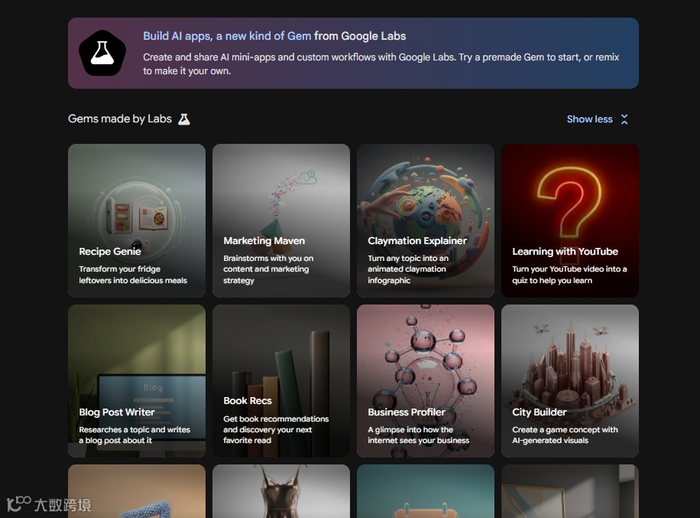
Task: Click banner text 'Create and share AI mini-apps'
Action: point(219,57)
